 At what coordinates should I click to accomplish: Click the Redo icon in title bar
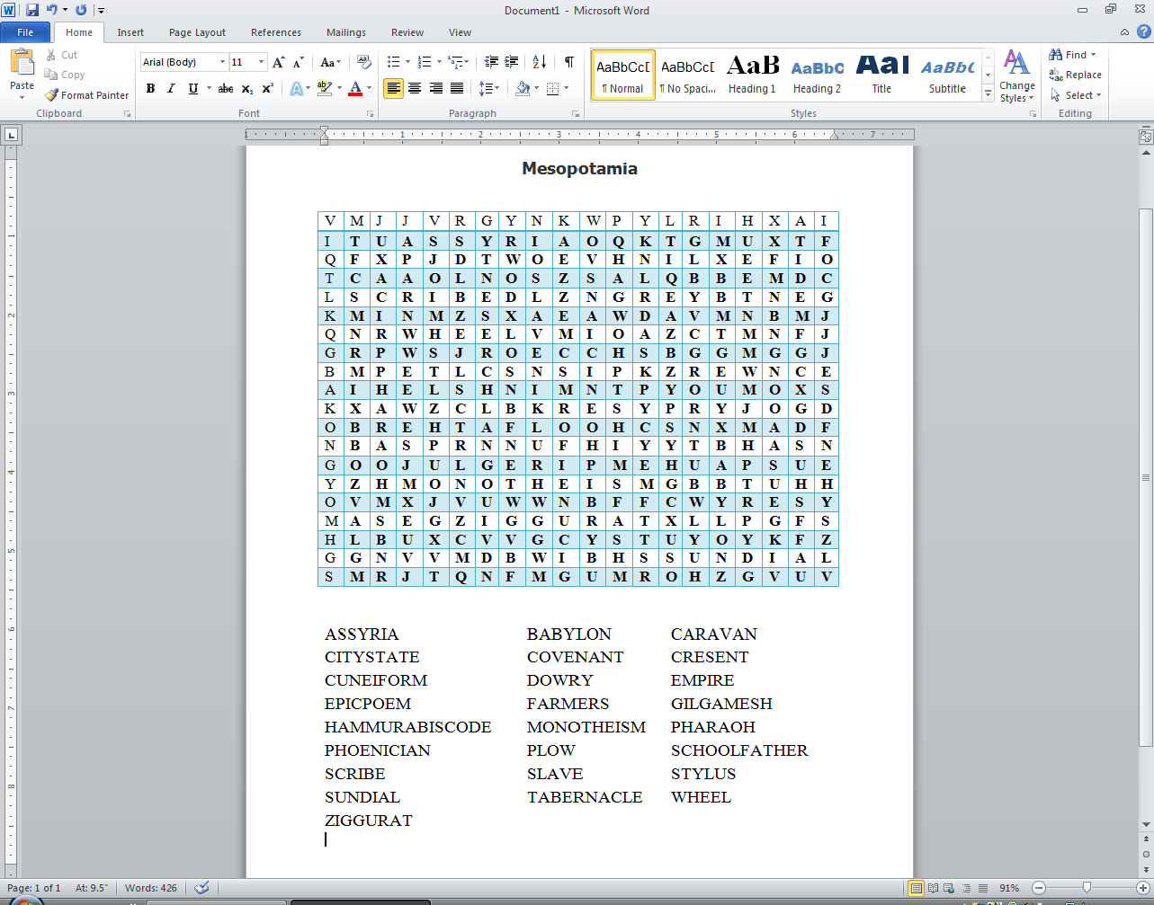tap(81, 10)
